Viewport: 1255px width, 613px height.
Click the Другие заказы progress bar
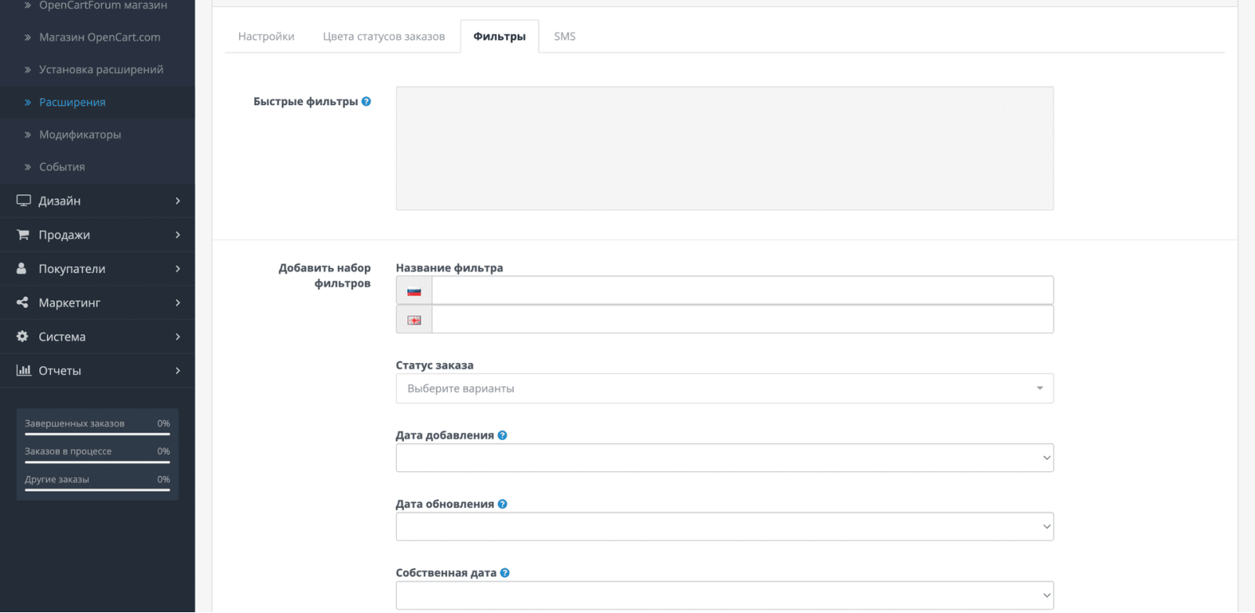(97, 491)
